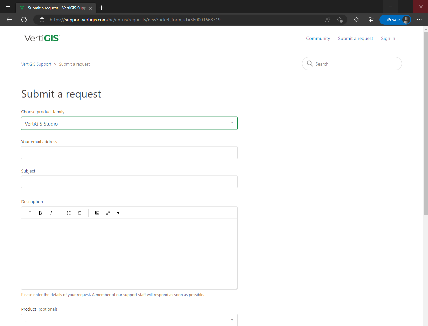
Task: Open browser Collections
Action: tap(371, 20)
